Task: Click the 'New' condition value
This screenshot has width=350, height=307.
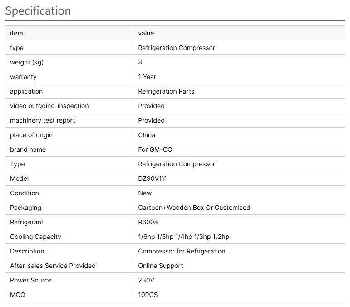Action: pos(145,193)
